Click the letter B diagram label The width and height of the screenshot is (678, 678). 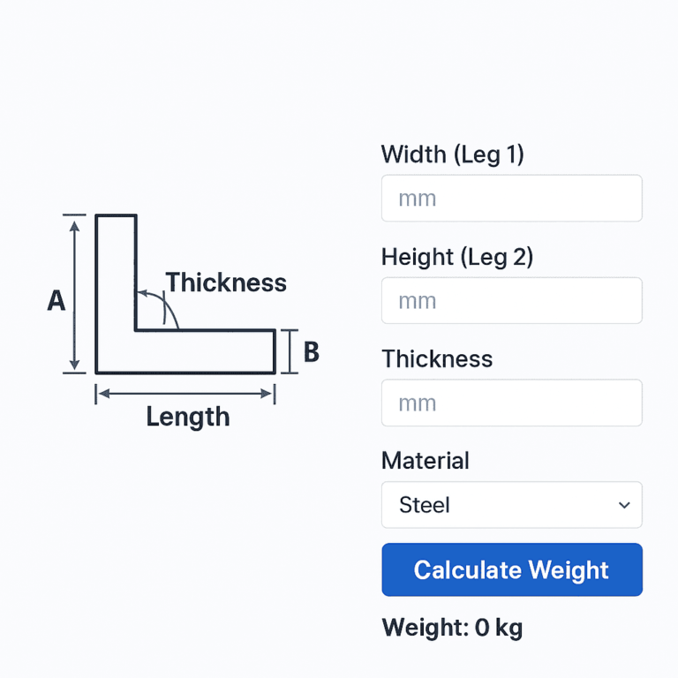(x=311, y=352)
